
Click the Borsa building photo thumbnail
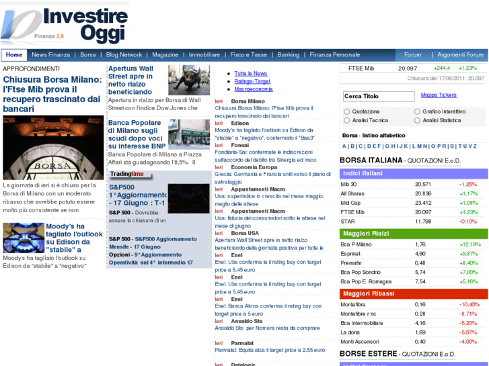53,147
